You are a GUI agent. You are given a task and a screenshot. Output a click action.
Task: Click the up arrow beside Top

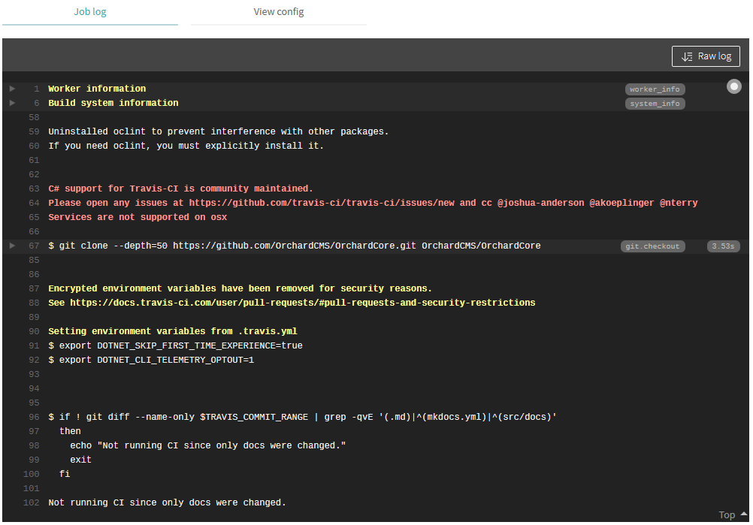tap(743, 514)
